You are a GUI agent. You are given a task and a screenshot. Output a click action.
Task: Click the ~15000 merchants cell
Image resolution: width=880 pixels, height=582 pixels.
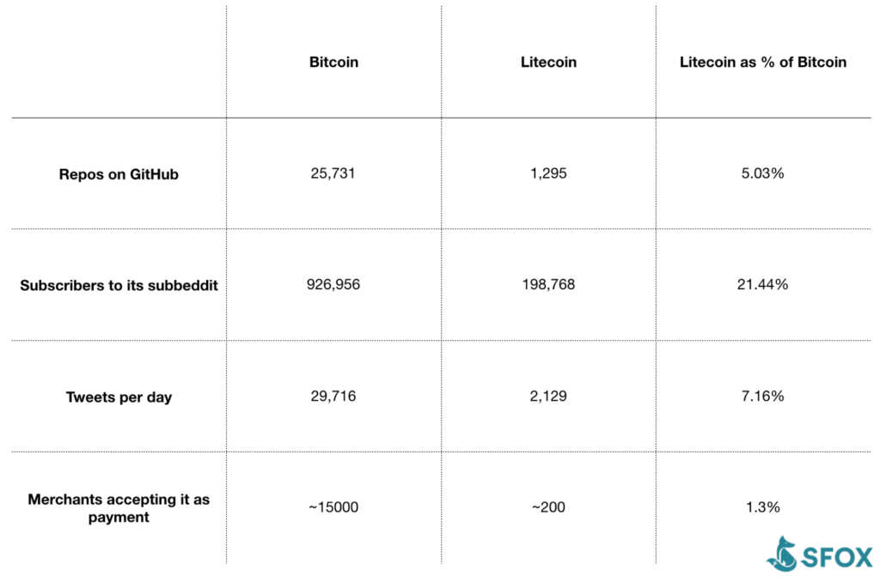[x=333, y=506]
